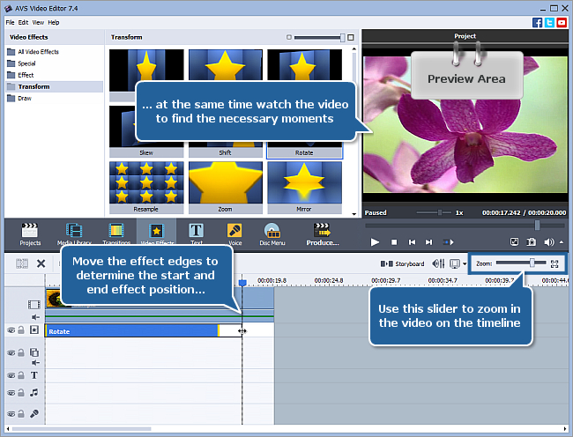Open the timeline view dropdown arrow
Screen dimensions: 573x437
(x=465, y=263)
